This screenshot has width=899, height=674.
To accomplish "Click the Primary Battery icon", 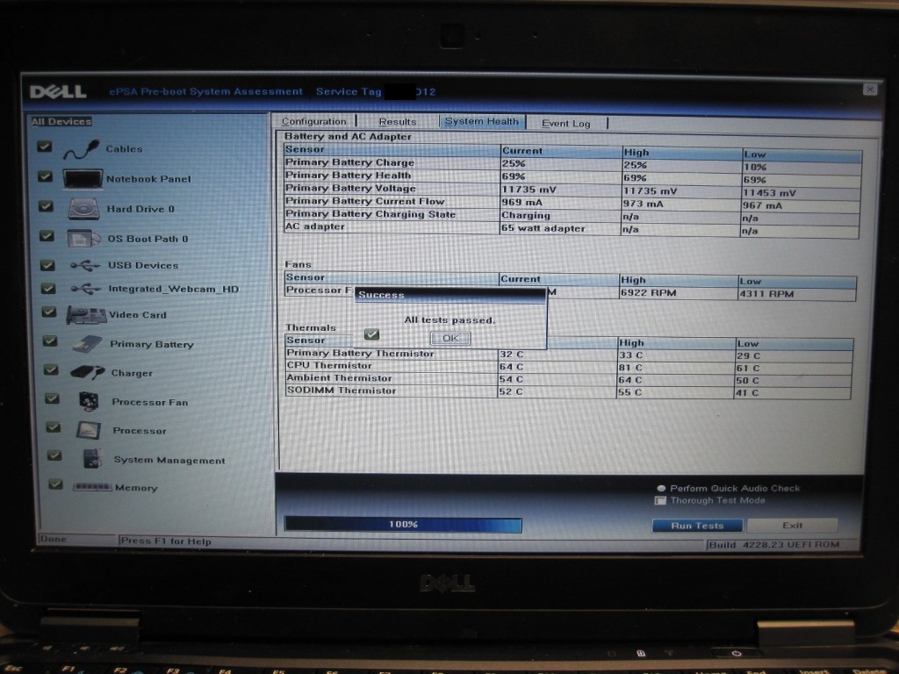I will pos(87,344).
